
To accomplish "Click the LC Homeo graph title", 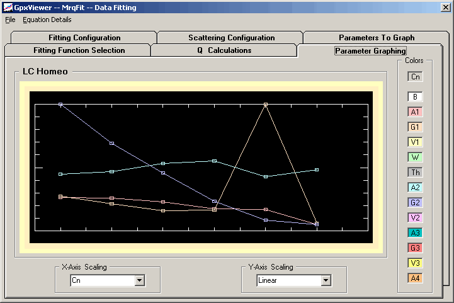I will [x=45, y=72].
